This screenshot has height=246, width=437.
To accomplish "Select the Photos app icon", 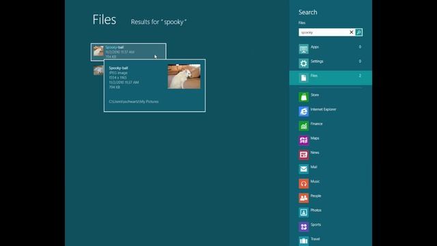I will click(303, 213).
